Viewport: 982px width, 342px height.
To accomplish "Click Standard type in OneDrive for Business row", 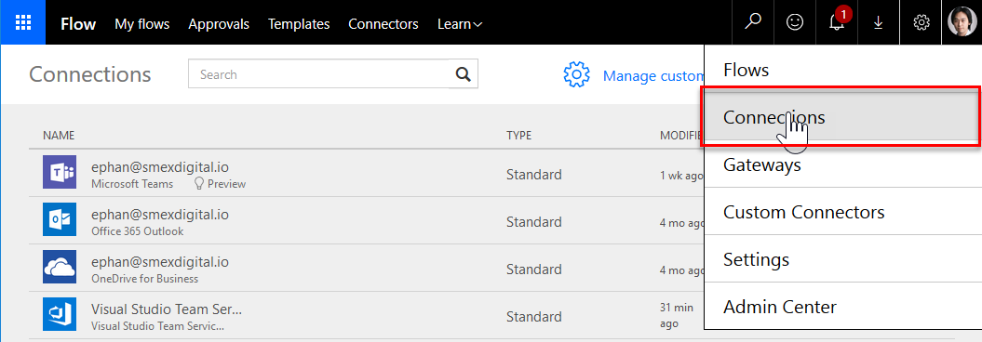I will tap(533, 270).
